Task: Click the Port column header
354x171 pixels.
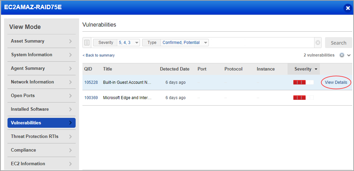Action: (x=202, y=69)
